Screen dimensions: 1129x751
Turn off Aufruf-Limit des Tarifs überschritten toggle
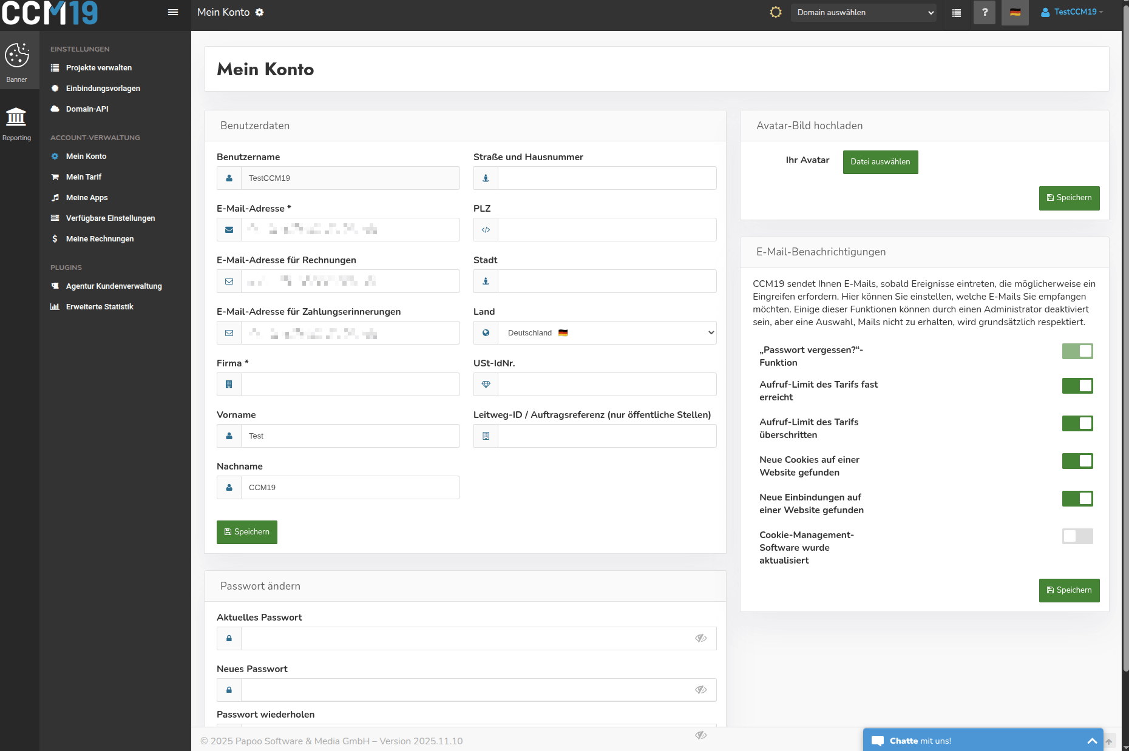pos(1077,423)
